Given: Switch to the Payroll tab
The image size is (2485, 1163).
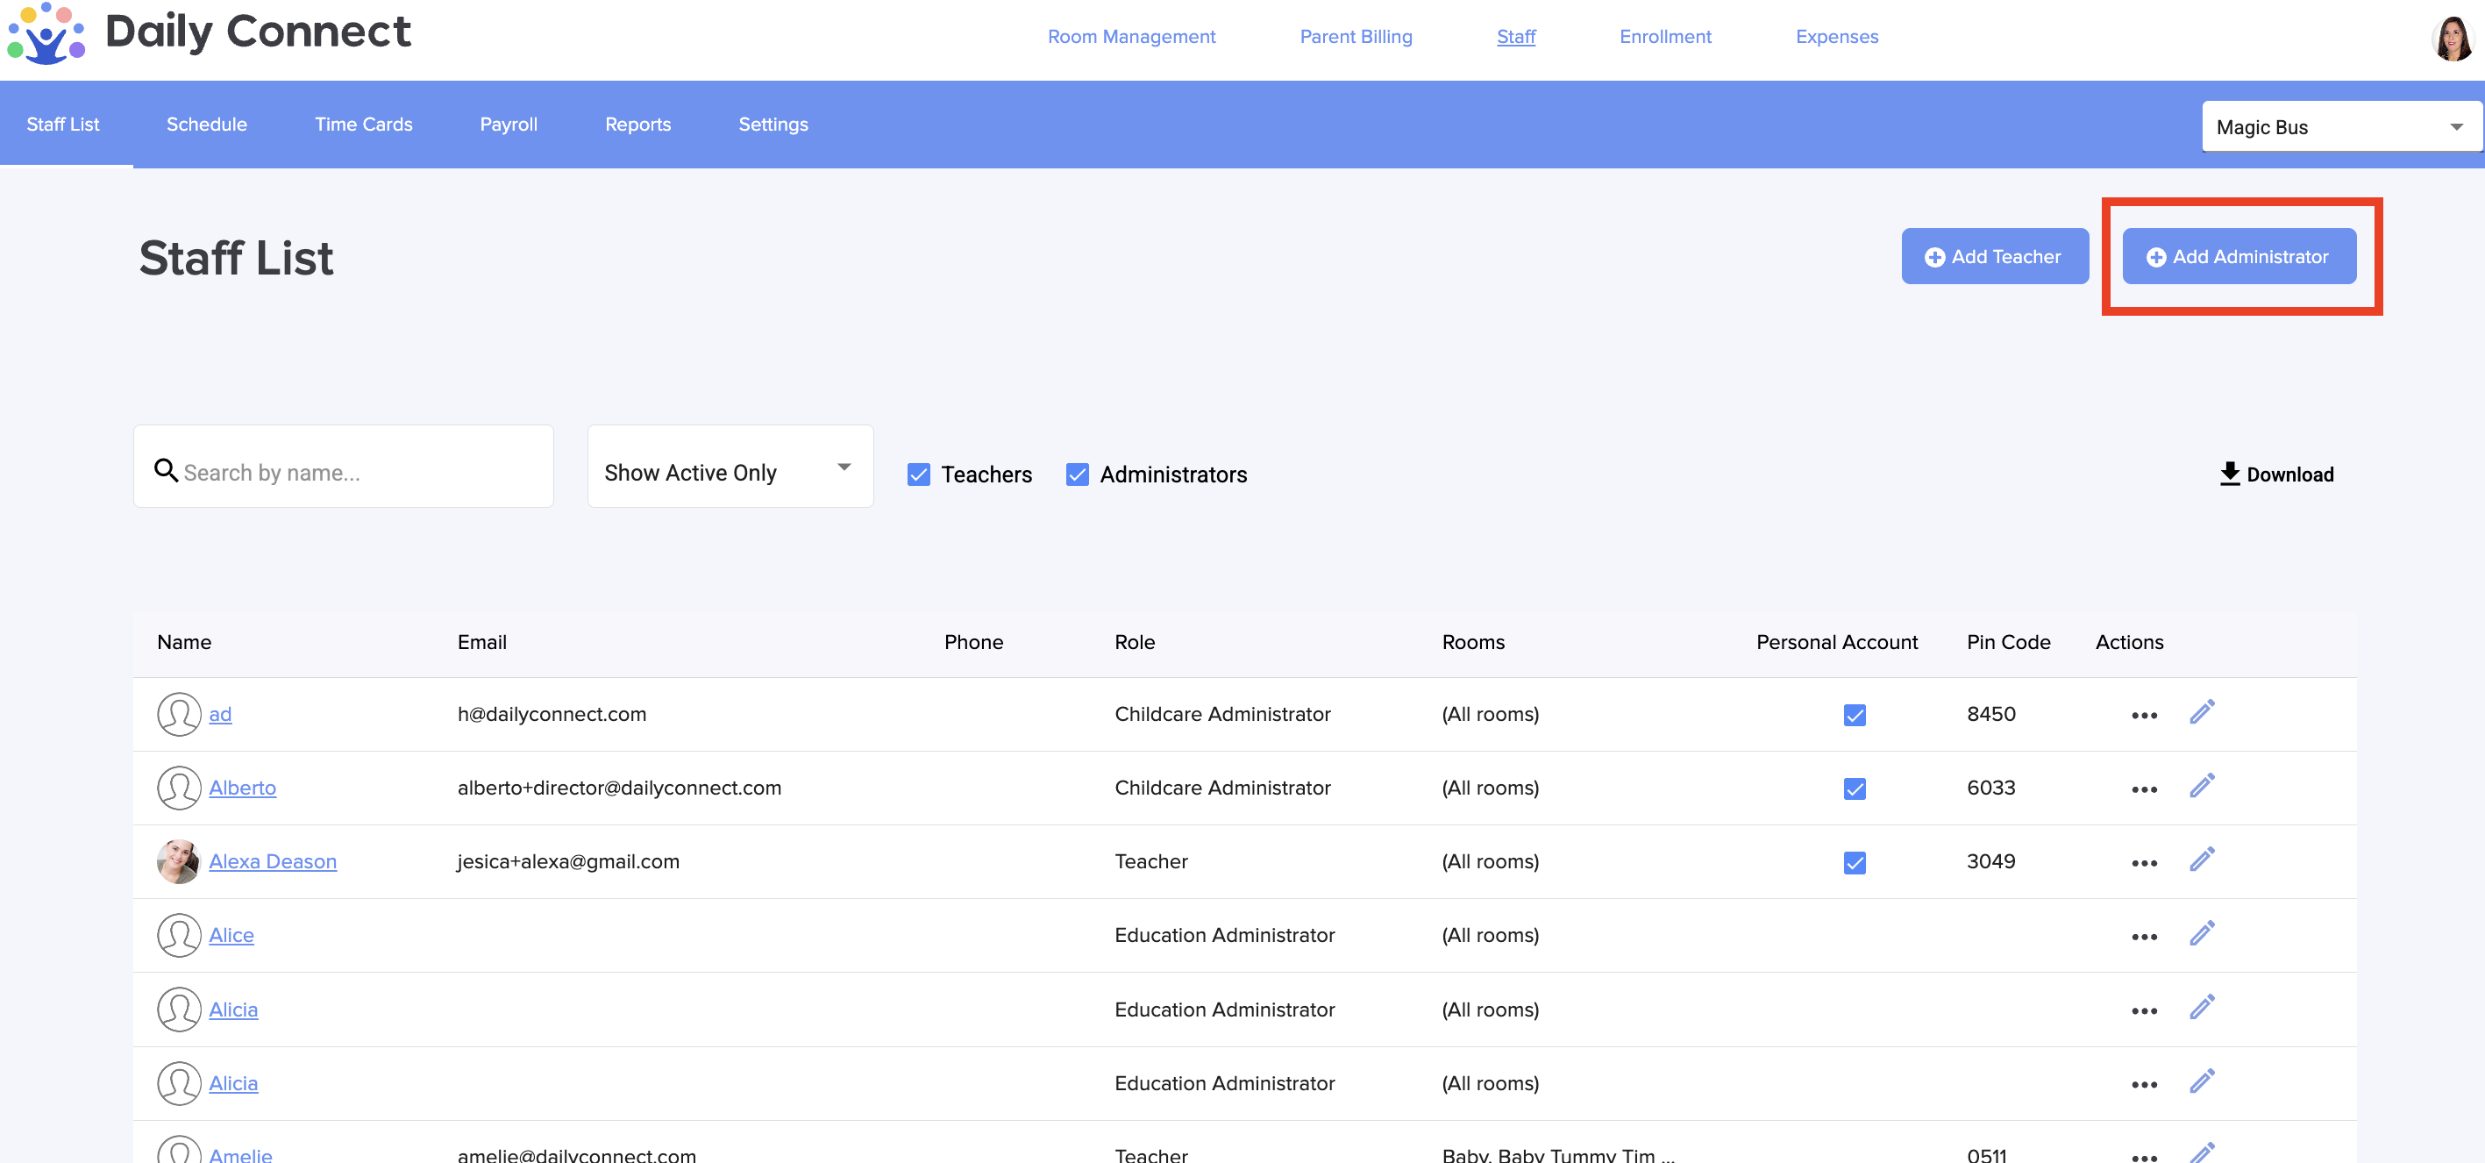Looking at the screenshot, I should [x=509, y=125].
